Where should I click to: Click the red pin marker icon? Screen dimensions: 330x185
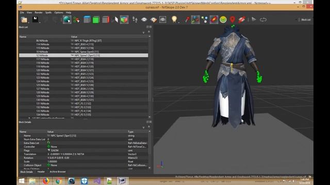click(187, 20)
